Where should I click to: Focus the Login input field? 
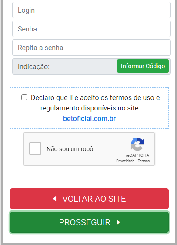tap(91, 10)
